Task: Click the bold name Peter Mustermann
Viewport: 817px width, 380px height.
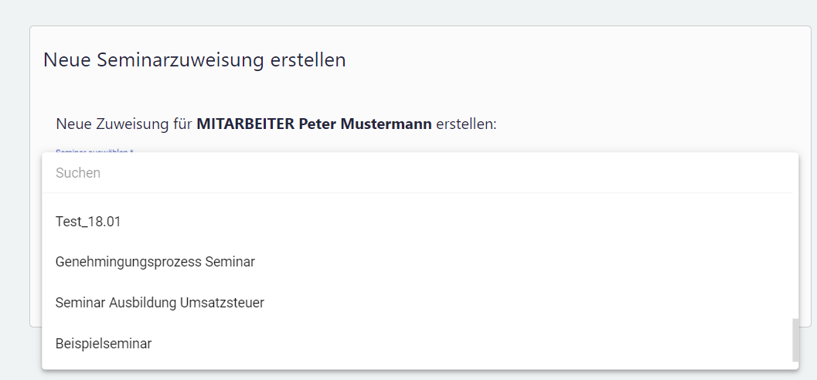Action: pos(365,124)
